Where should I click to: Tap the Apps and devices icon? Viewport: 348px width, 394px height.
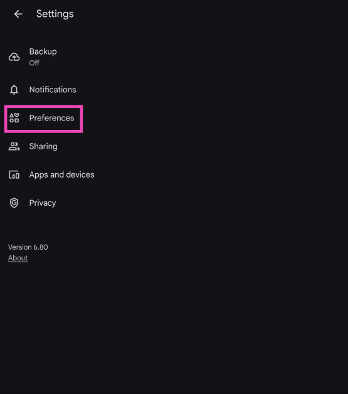pos(14,174)
